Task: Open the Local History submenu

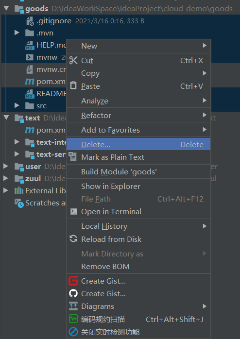Action: click(x=138, y=226)
